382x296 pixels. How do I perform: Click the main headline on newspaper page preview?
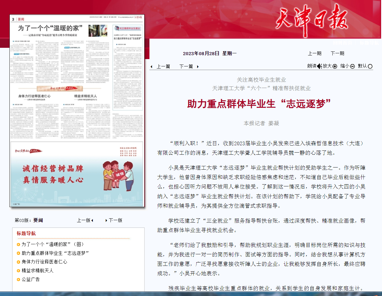[x=50, y=28]
